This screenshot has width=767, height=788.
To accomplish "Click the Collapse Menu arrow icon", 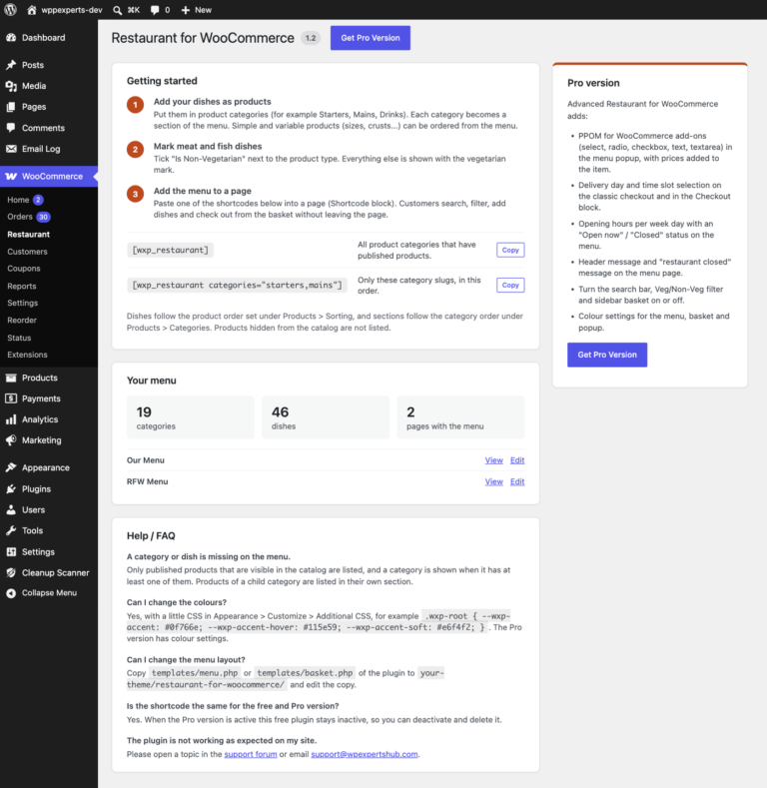I will click(11, 593).
